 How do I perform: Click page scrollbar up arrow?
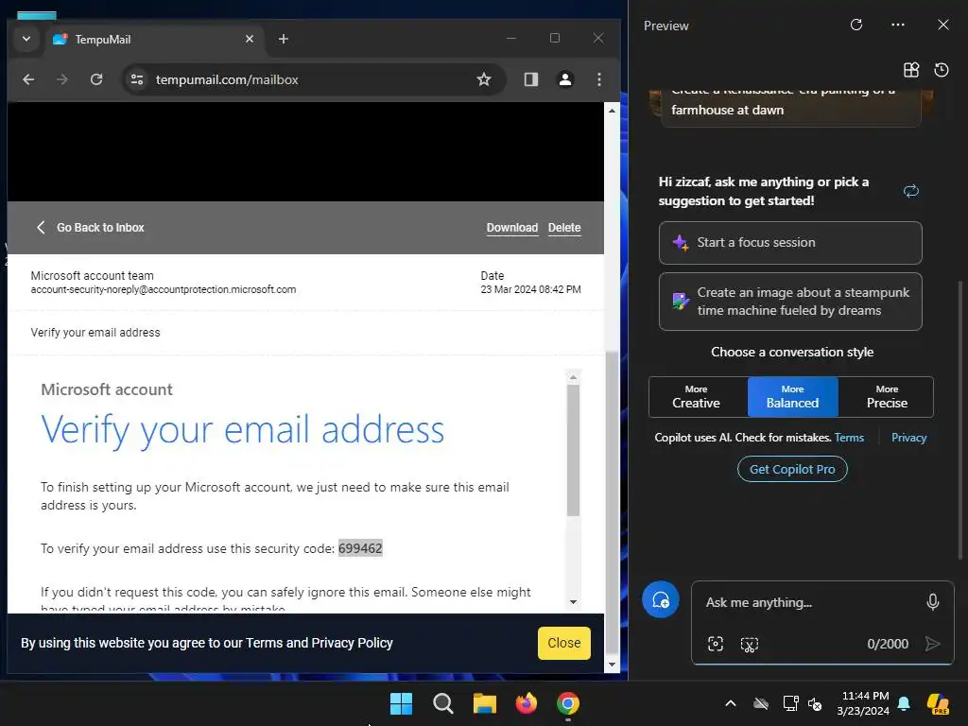click(612, 111)
